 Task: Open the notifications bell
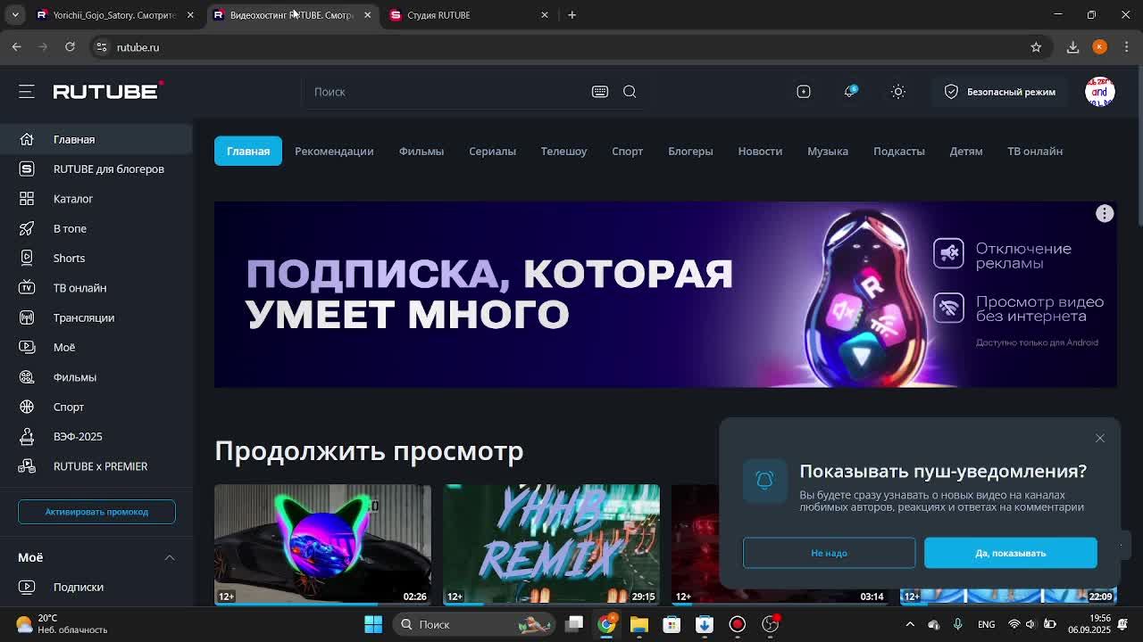point(850,92)
